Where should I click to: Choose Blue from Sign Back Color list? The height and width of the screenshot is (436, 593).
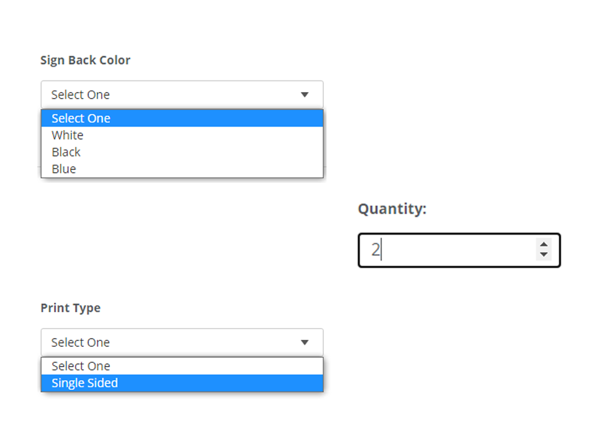(64, 169)
